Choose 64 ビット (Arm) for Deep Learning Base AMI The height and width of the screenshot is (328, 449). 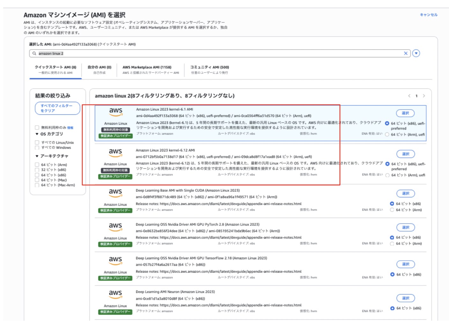point(392,210)
